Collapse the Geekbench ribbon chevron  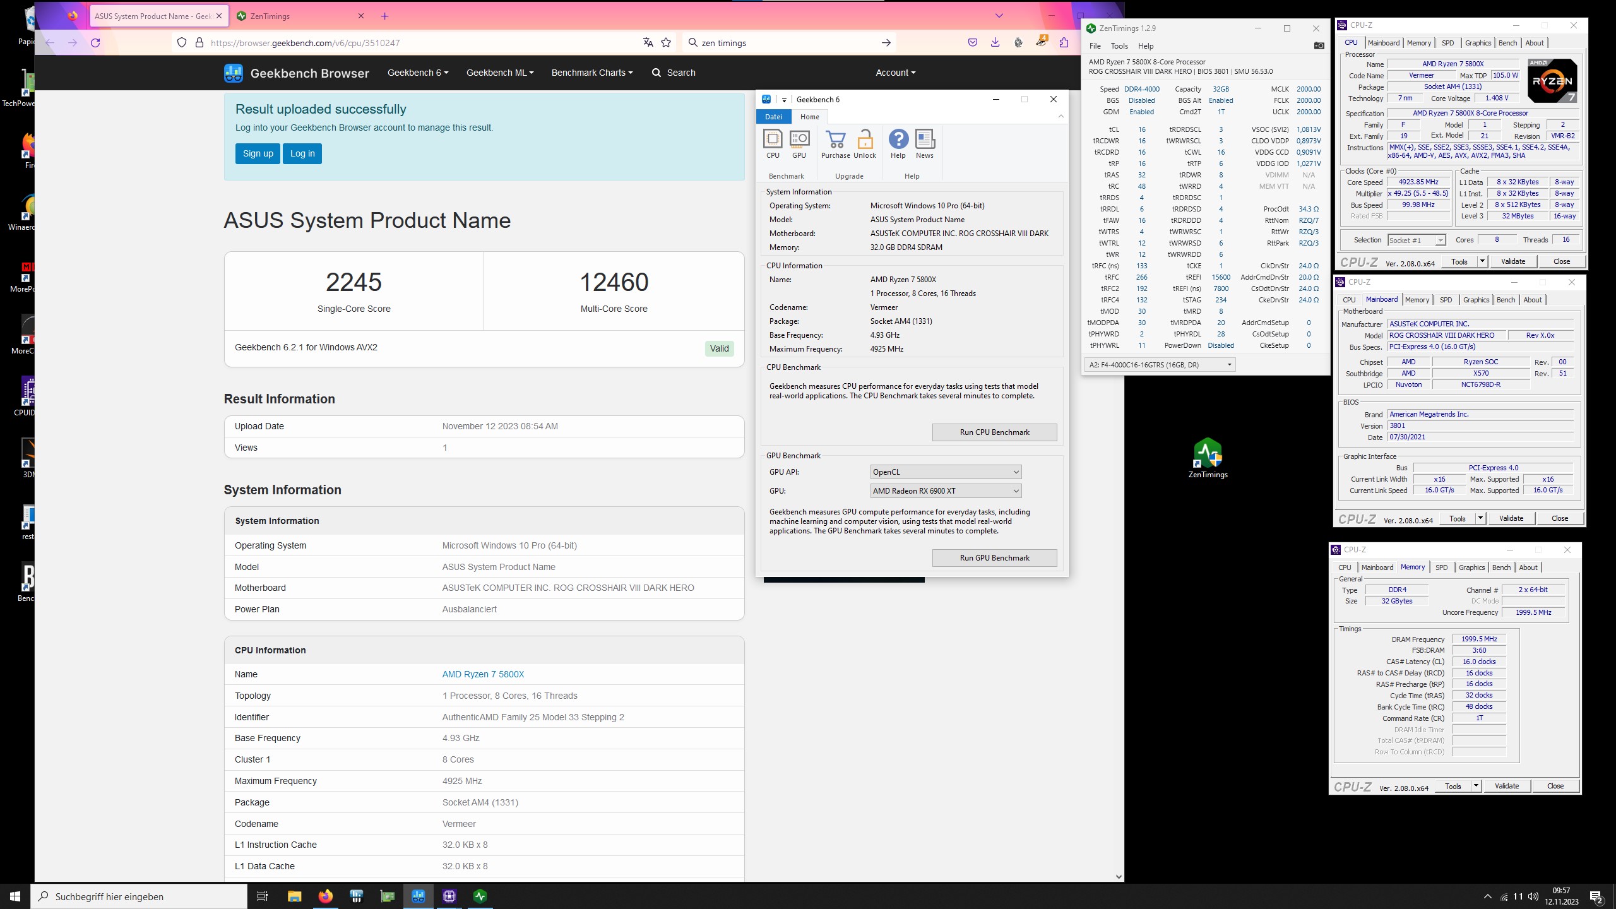[1060, 117]
